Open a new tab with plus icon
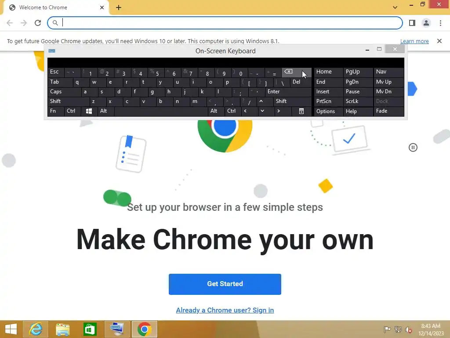 tap(119, 7)
